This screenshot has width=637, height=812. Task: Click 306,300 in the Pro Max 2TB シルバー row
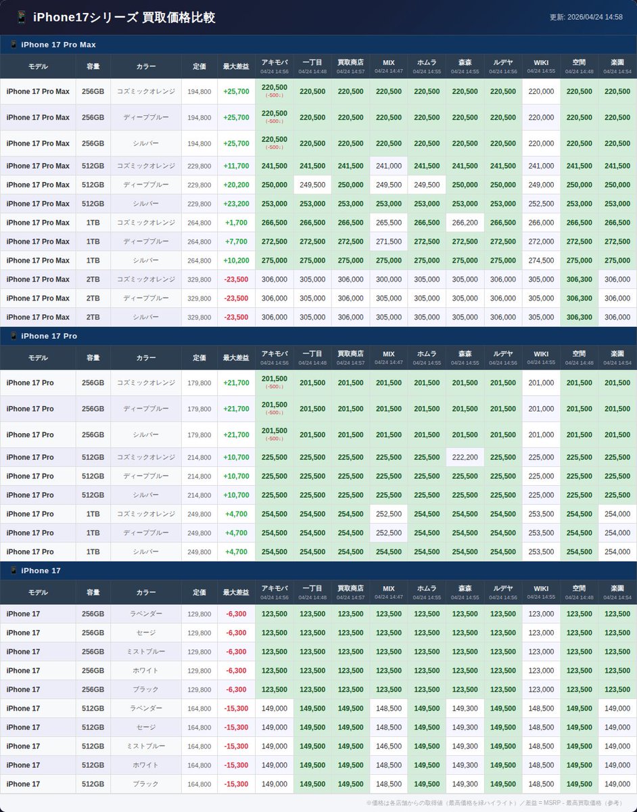pos(579,317)
